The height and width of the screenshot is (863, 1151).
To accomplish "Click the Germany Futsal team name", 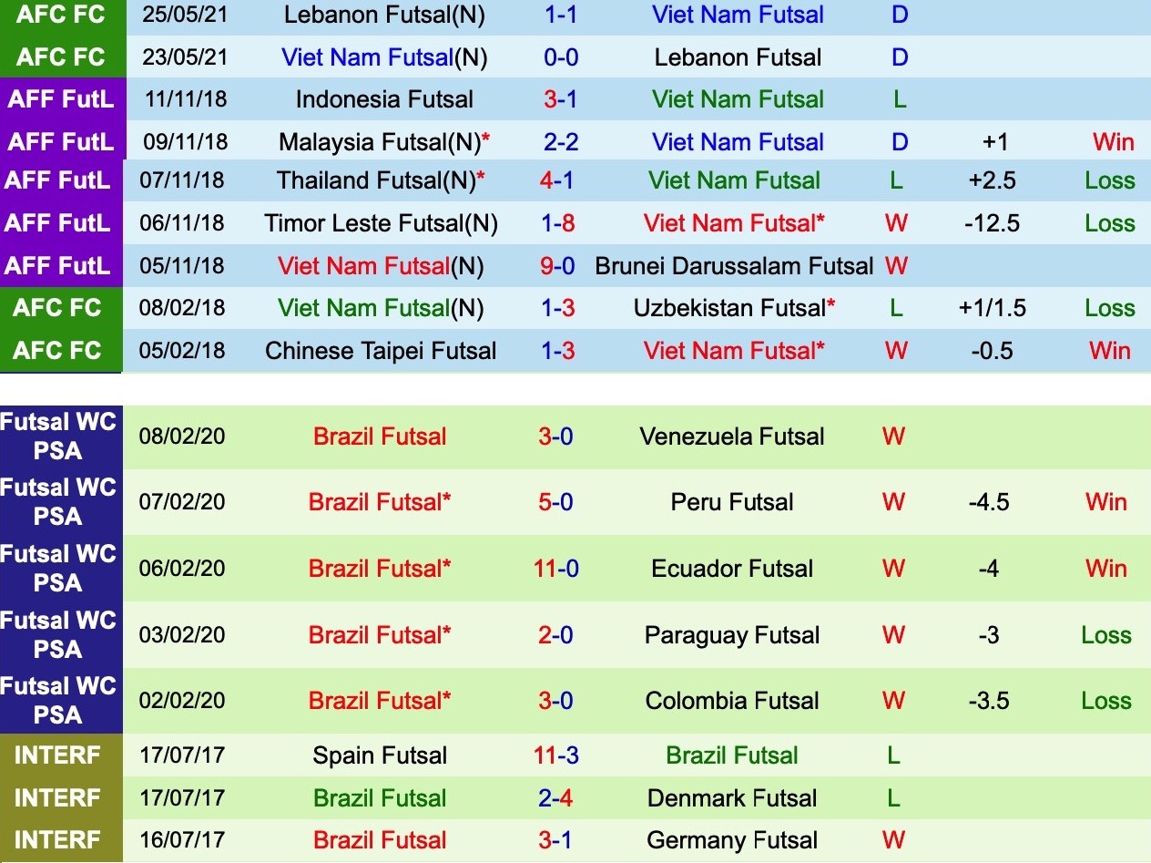I will (x=732, y=840).
